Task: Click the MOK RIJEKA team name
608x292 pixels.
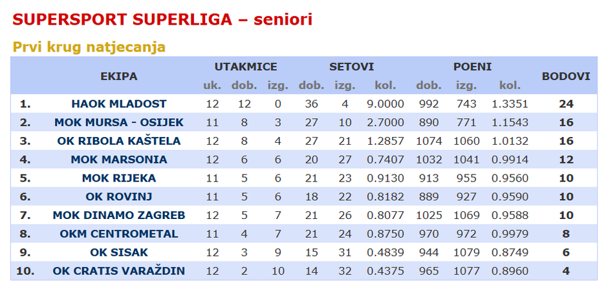Action: pyautogui.click(x=119, y=178)
